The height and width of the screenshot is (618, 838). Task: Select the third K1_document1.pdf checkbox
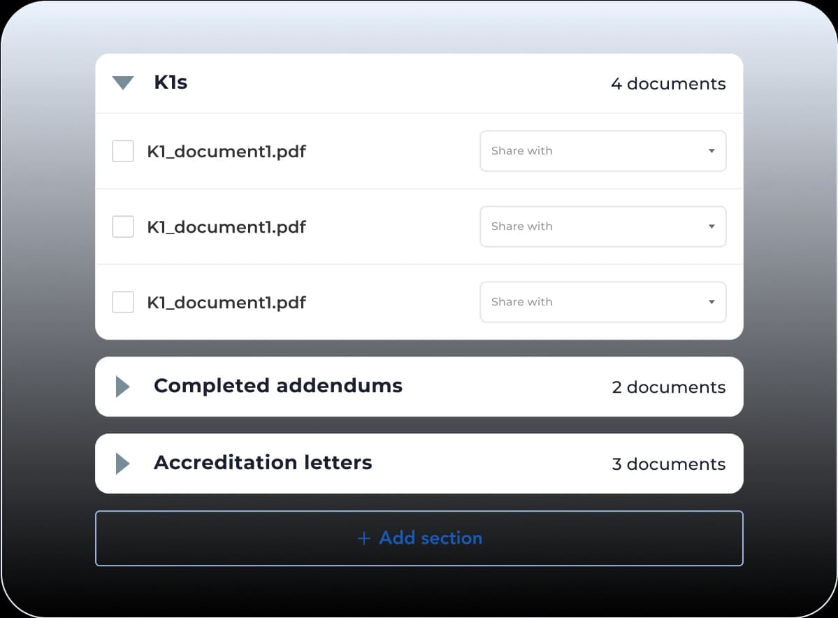(123, 302)
